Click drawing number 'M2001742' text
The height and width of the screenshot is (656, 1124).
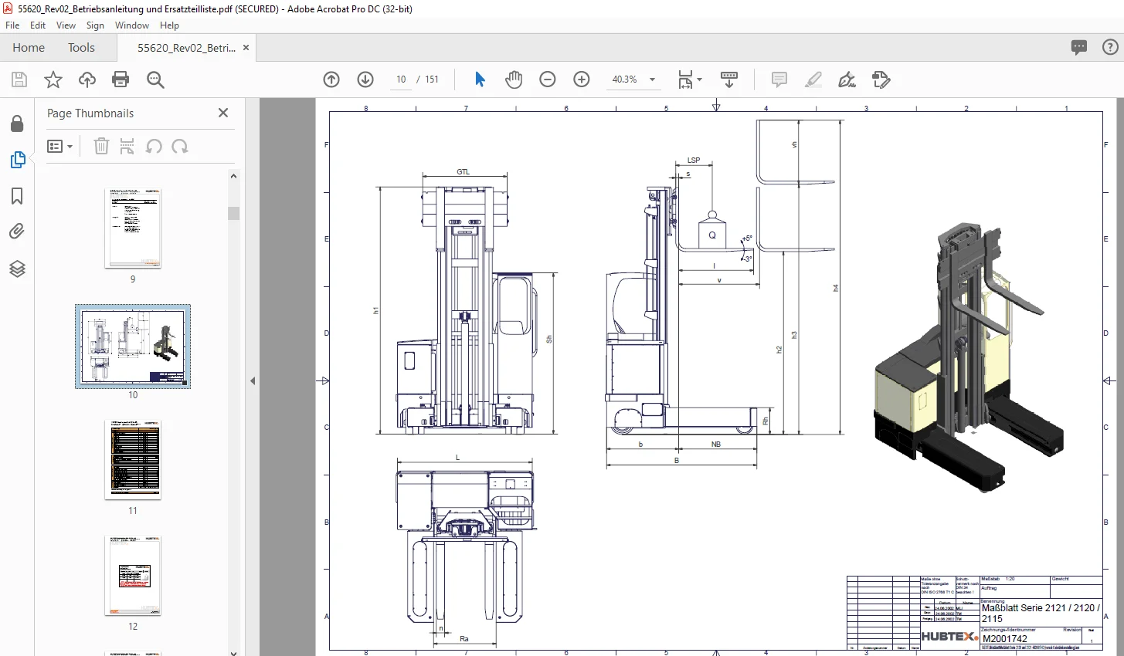1005,639
